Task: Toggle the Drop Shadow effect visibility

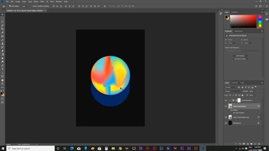Action: click(x=234, y=113)
